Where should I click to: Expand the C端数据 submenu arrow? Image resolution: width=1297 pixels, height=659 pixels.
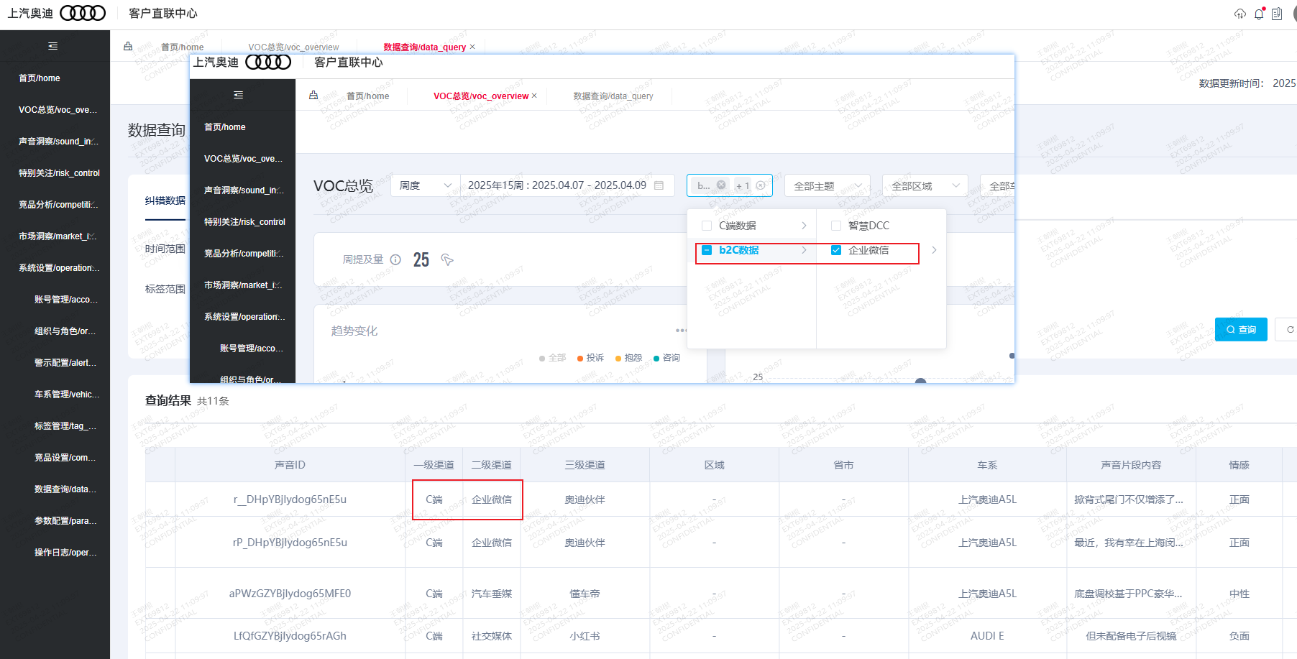click(804, 226)
